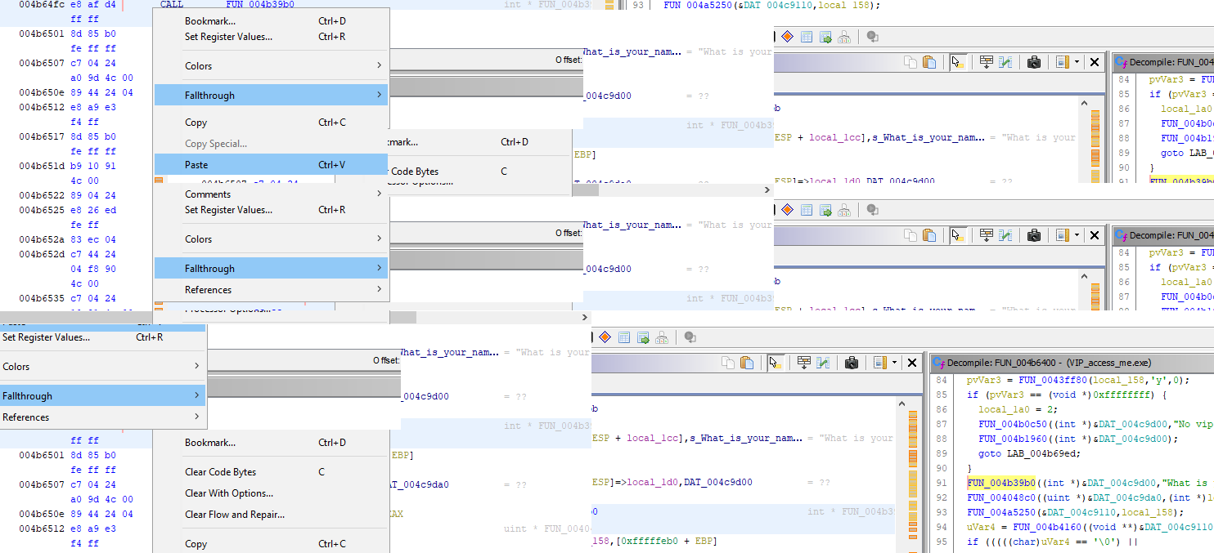Click the diff view icon in the bottom listing toolbar
Viewport: 1214px width, 553px height.
coord(824,363)
